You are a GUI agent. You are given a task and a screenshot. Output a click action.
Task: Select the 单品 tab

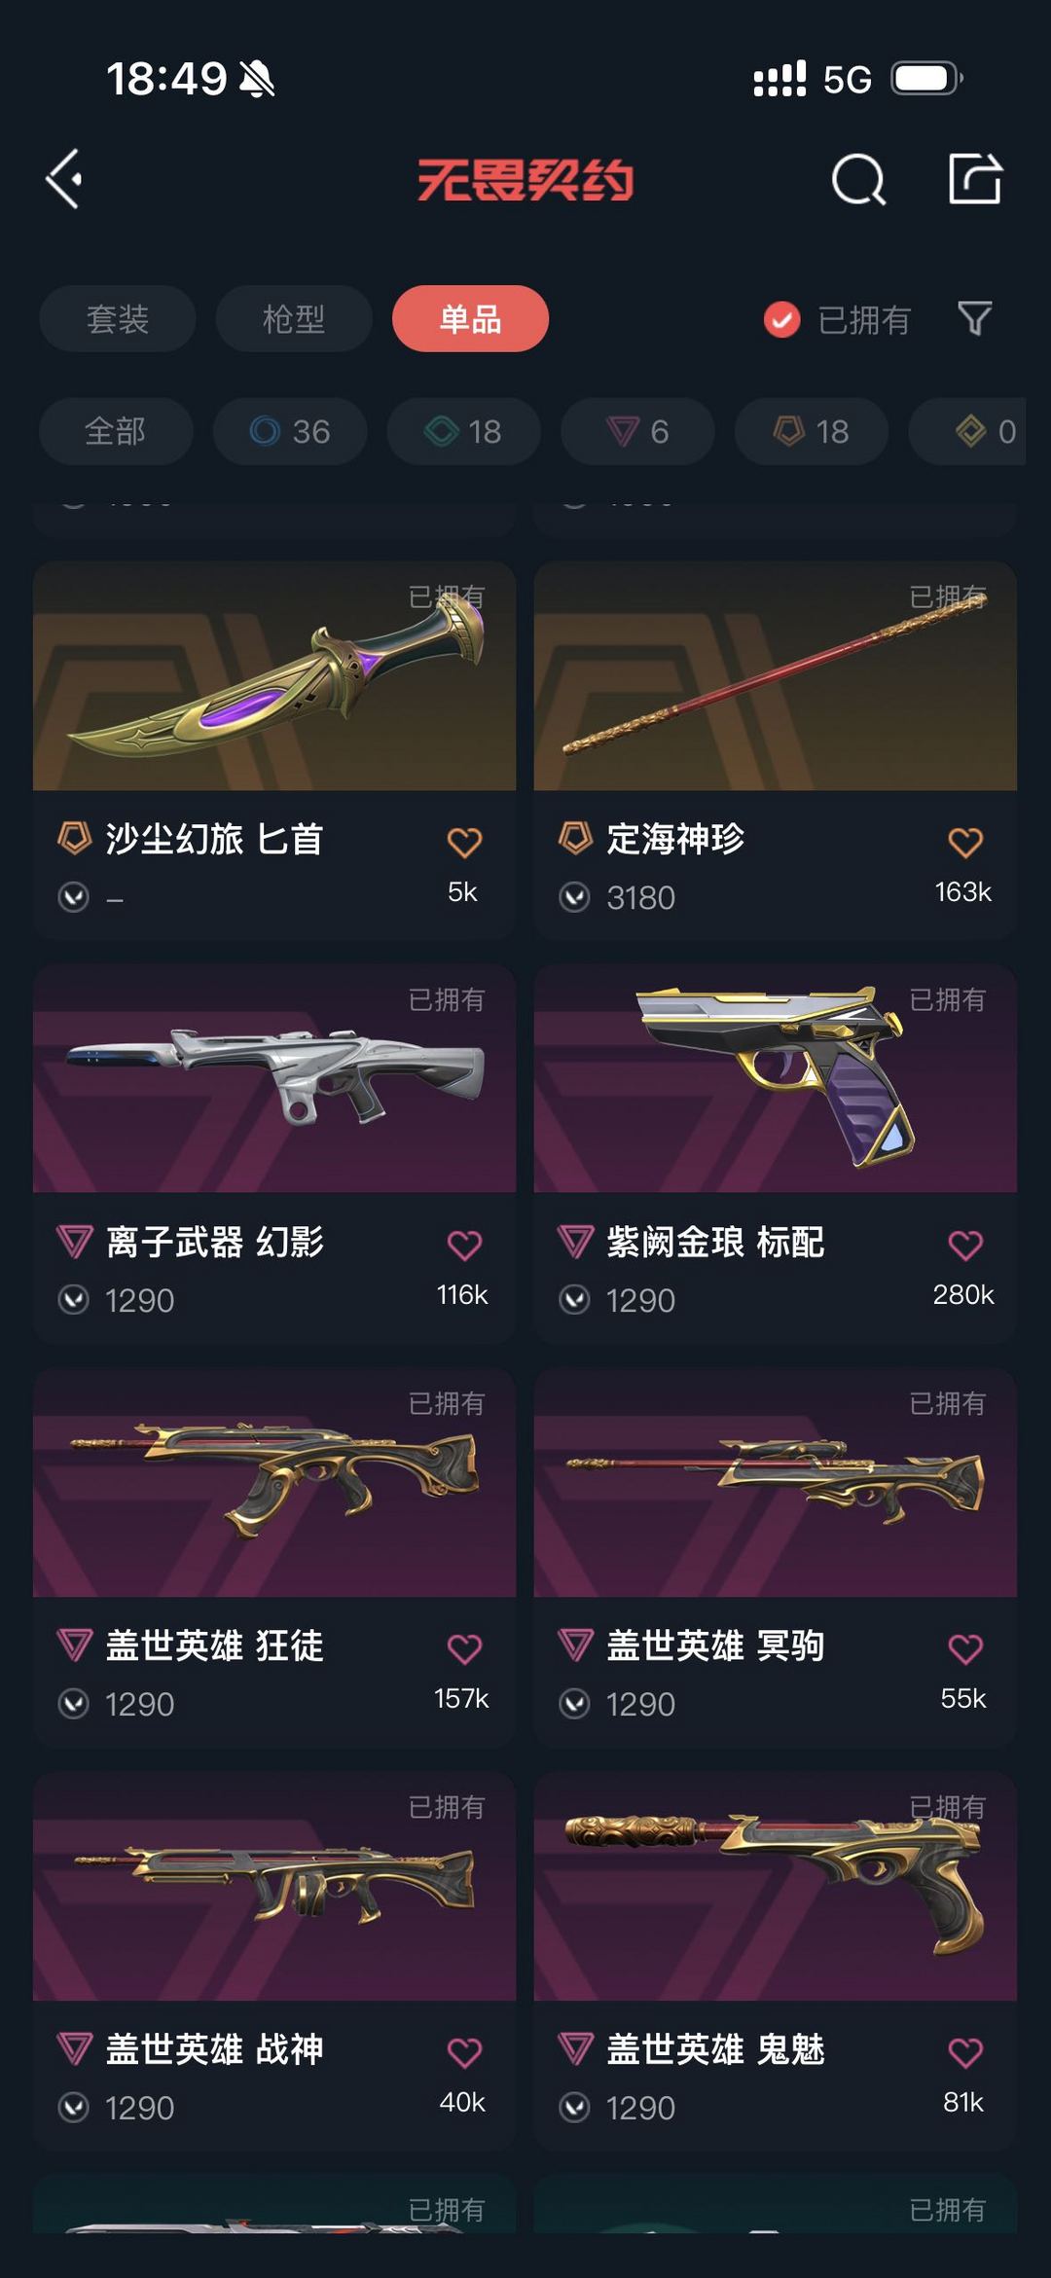tap(470, 319)
